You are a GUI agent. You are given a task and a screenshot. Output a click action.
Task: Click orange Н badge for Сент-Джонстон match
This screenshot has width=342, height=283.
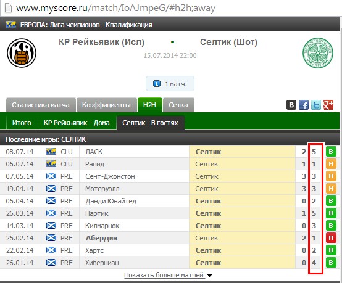331,176
